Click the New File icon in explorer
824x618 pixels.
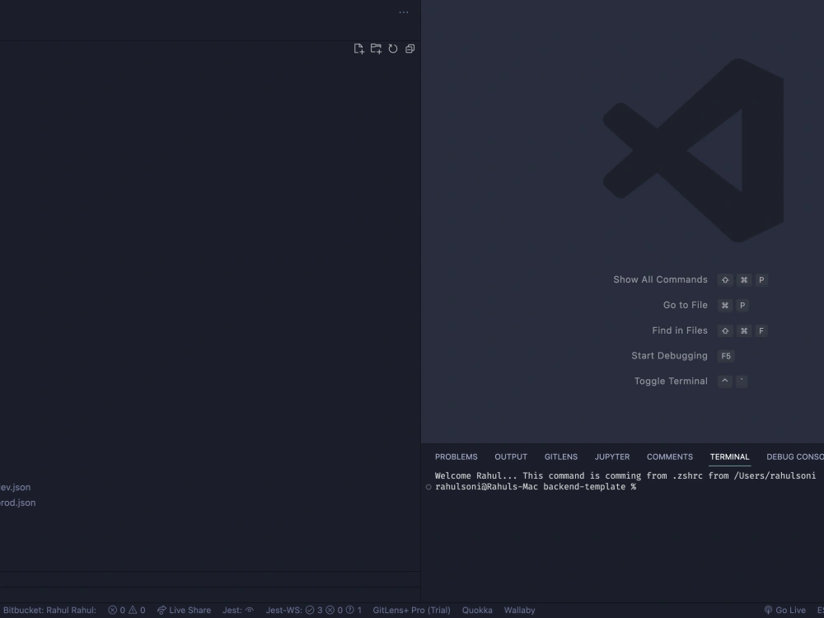tap(359, 49)
